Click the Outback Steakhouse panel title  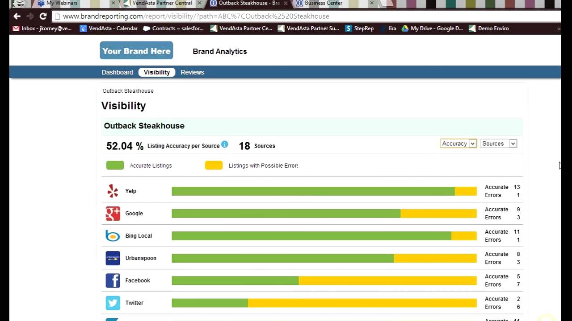click(144, 126)
